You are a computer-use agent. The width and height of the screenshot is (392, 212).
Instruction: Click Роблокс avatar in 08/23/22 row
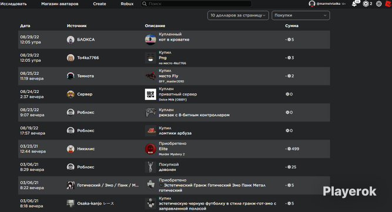[x=71, y=112]
